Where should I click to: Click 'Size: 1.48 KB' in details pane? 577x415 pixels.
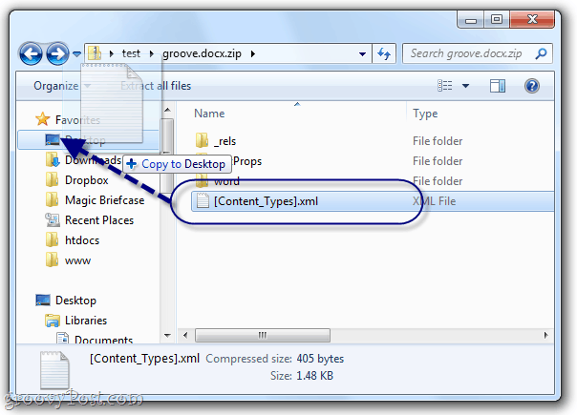(x=302, y=375)
